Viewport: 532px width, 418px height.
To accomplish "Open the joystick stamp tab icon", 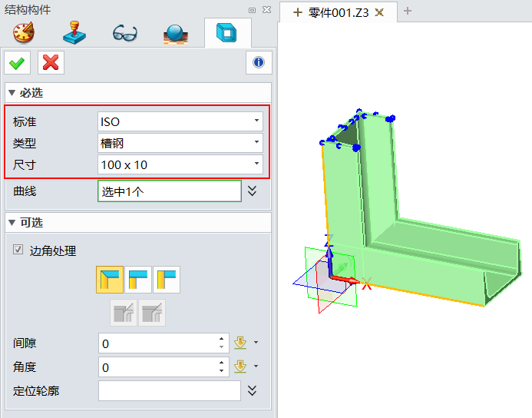I will (74, 33).
